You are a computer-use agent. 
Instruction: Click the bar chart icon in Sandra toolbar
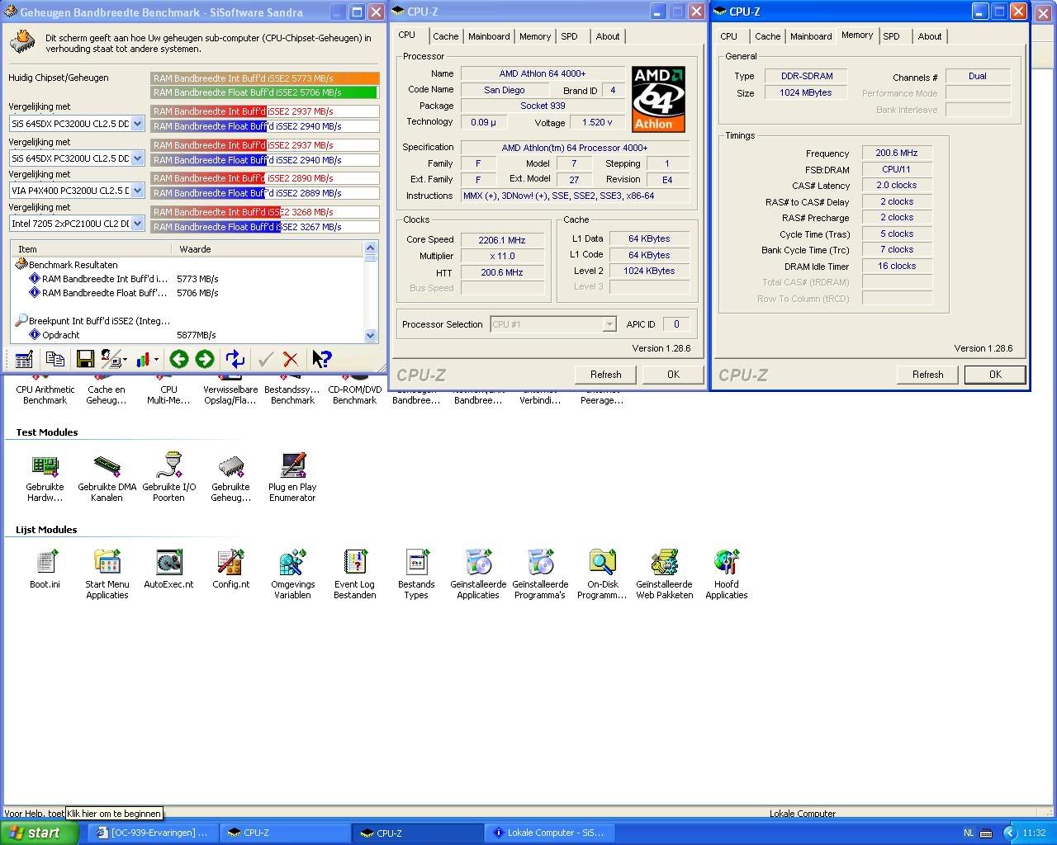pos(144,359)
